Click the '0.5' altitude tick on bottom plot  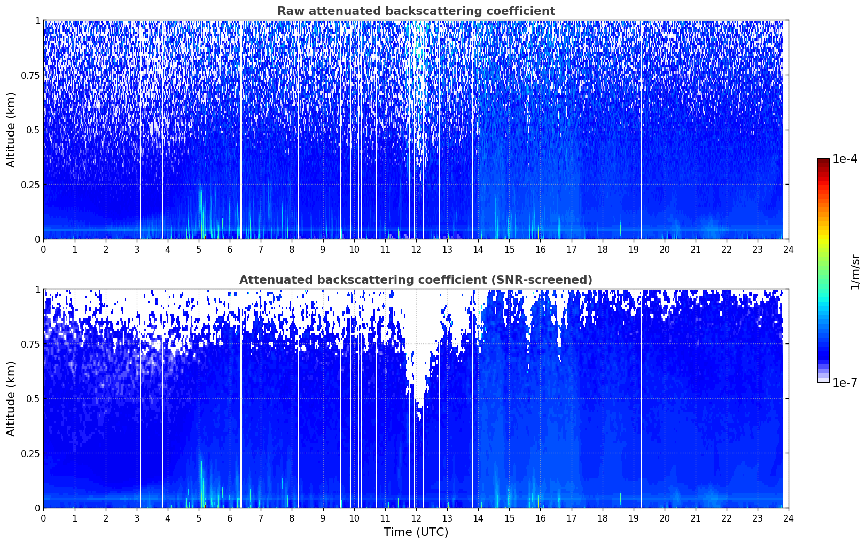33,398
